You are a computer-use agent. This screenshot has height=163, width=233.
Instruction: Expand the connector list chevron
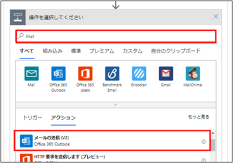[x=116, y=105]
